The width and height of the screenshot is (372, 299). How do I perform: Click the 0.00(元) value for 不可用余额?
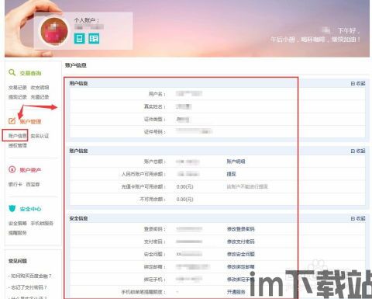[184, 200]
